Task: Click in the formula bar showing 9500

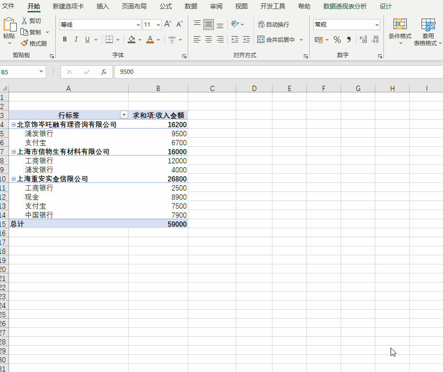Action: (x=278, y=72)
